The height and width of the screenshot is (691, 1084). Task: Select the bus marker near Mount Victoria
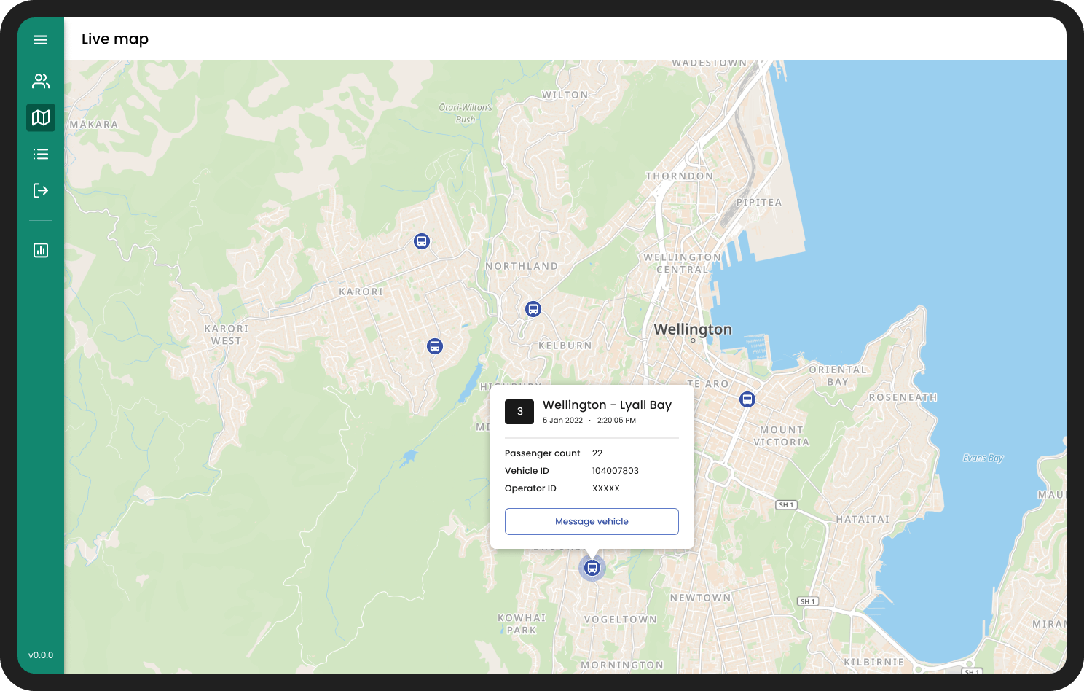[x=747, y=399]
